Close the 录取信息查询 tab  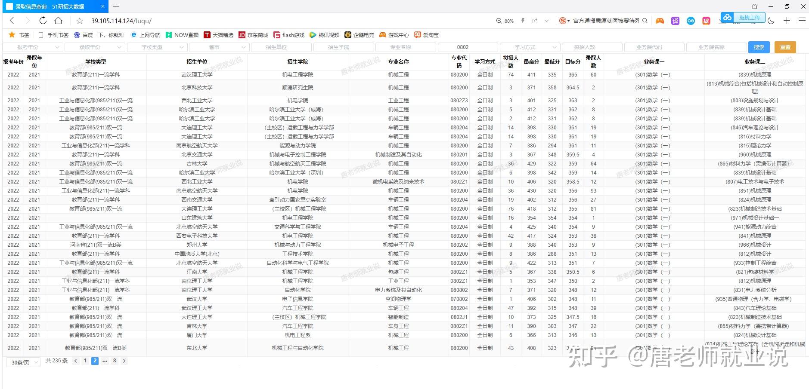click(x=103, y=6)
